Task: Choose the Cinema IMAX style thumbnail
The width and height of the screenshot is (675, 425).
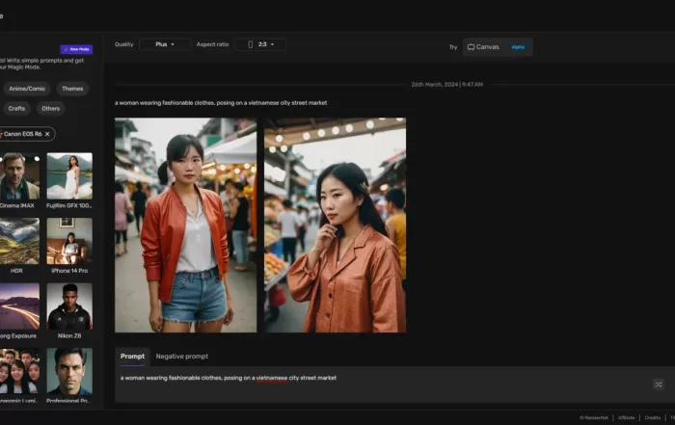Action: (x=19, y=176)
